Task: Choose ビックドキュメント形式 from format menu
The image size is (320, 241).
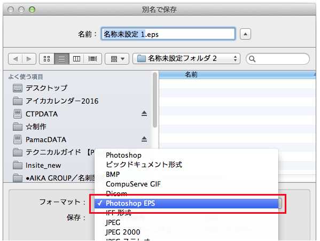Action: [x=186, y=165]
